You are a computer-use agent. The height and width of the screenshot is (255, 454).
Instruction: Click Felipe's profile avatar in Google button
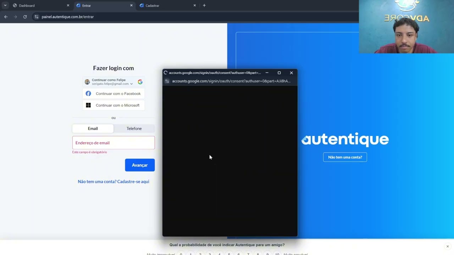pos(87,82)
